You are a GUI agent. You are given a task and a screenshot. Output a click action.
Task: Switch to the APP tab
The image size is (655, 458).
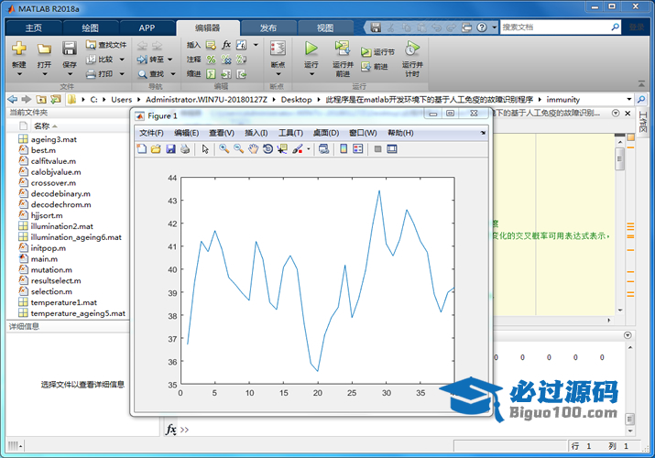pos(147,28)
